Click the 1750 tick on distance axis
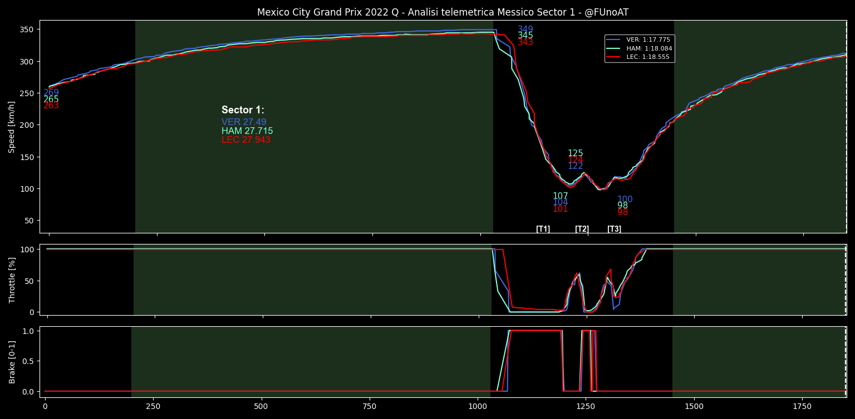The width and height of the screenshot is (855, 419). click(x=802, y=406)
